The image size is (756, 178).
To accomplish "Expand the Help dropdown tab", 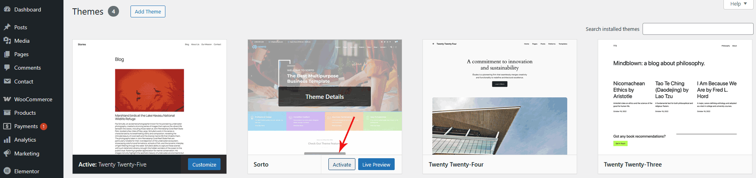I will (x=739, y=4).
